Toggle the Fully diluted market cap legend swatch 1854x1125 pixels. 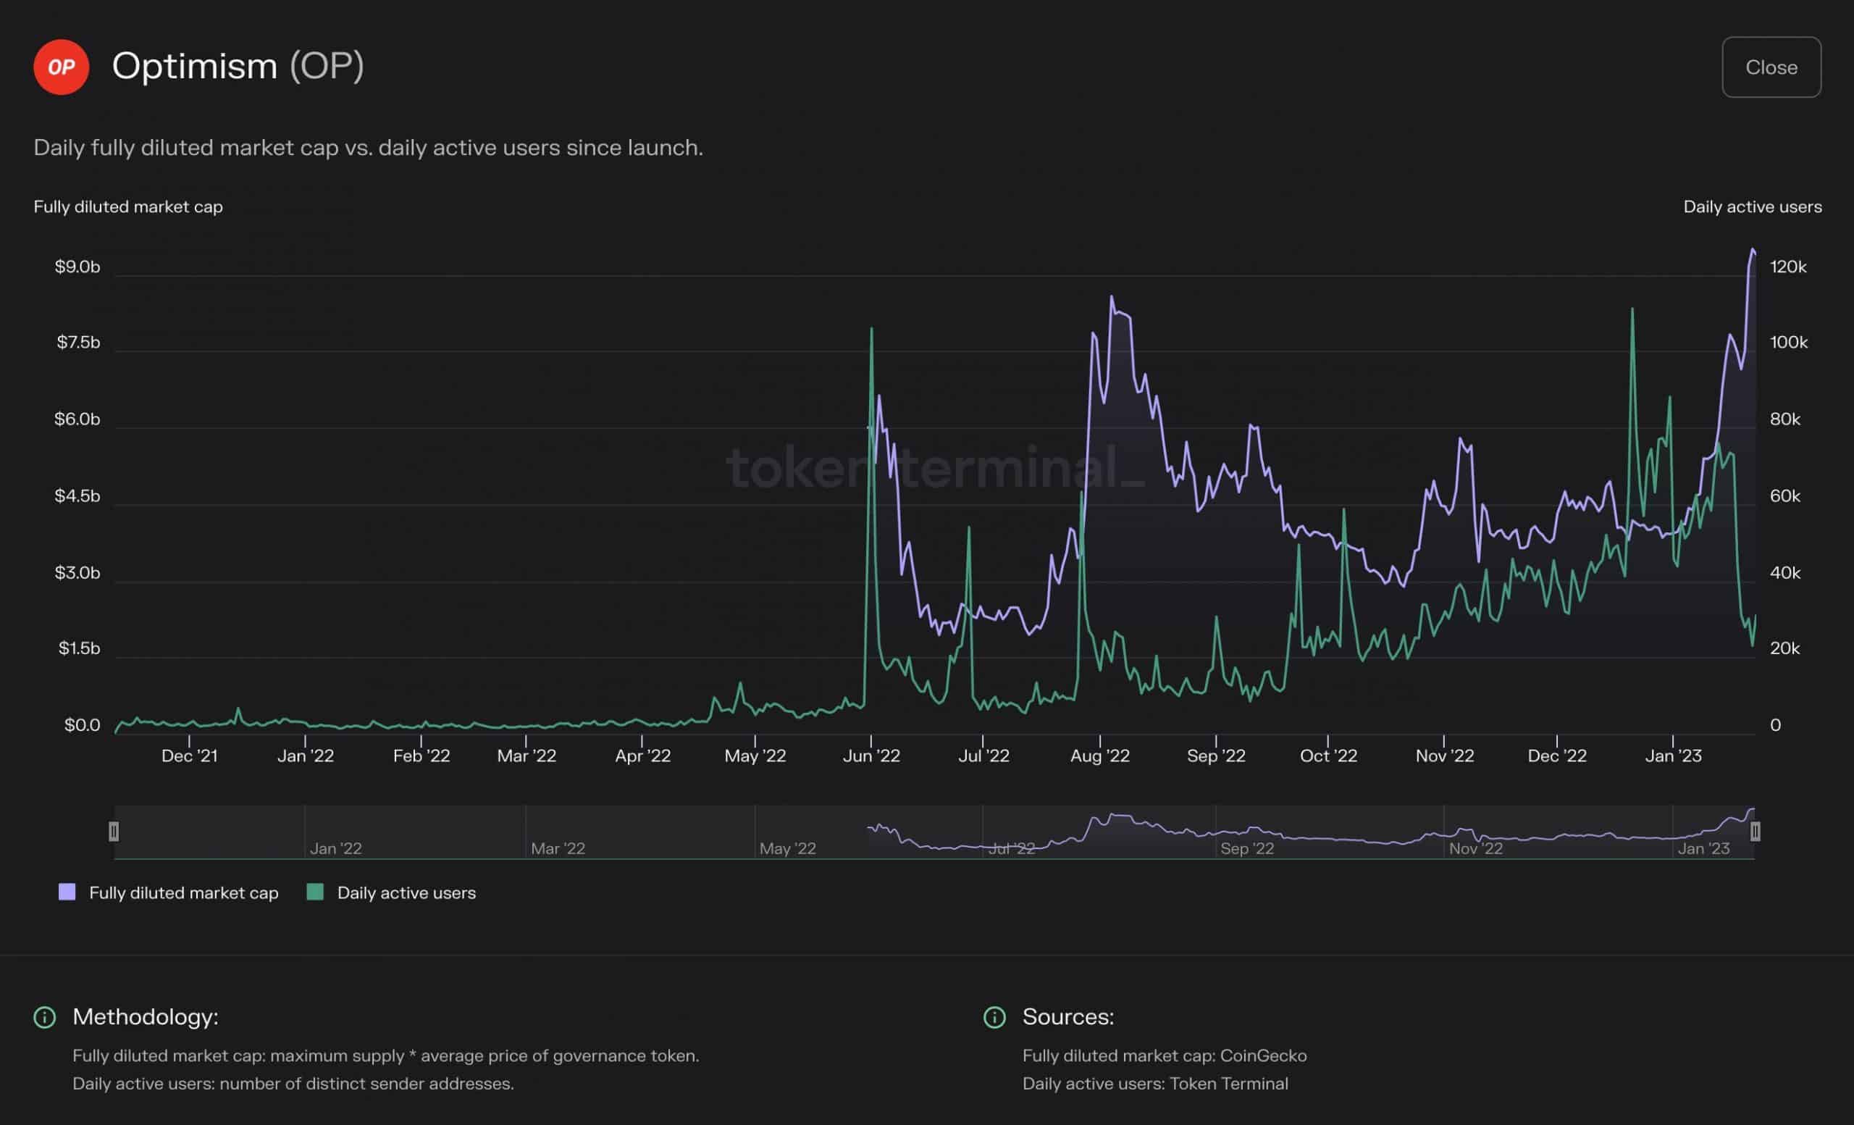point(67,892)
